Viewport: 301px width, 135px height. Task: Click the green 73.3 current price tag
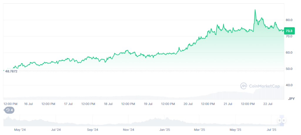(x=289, y=31)
